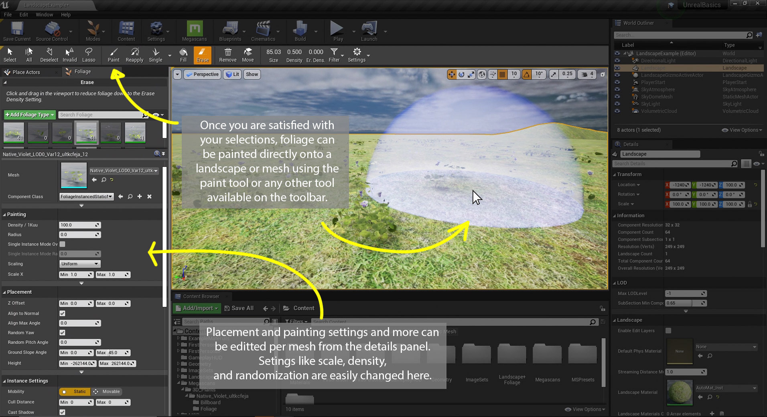
Task: Enable the Edit Layers checkbox
Action: [x=668, y=331]
